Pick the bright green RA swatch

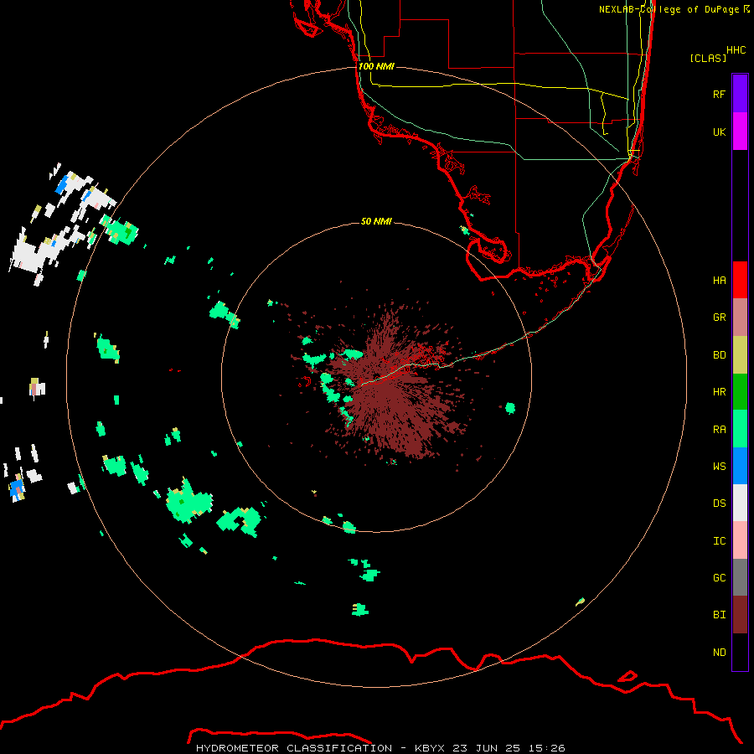[740, 429]
